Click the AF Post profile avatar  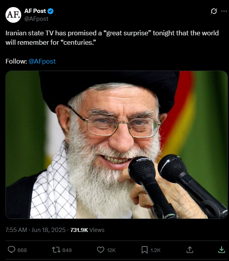coord(13,15)
